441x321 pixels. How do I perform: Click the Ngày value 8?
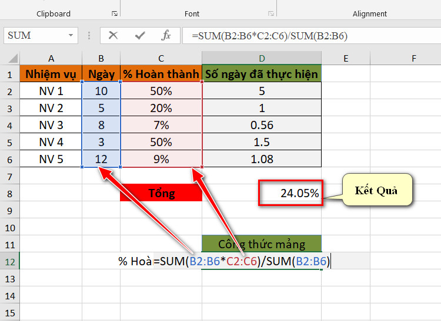click(101, 125)
